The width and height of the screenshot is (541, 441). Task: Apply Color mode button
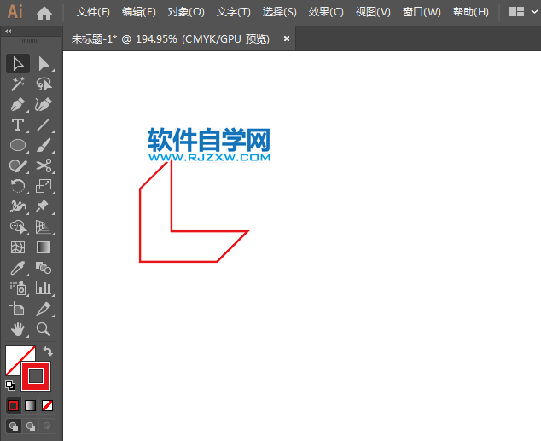(x=14, y=406)
